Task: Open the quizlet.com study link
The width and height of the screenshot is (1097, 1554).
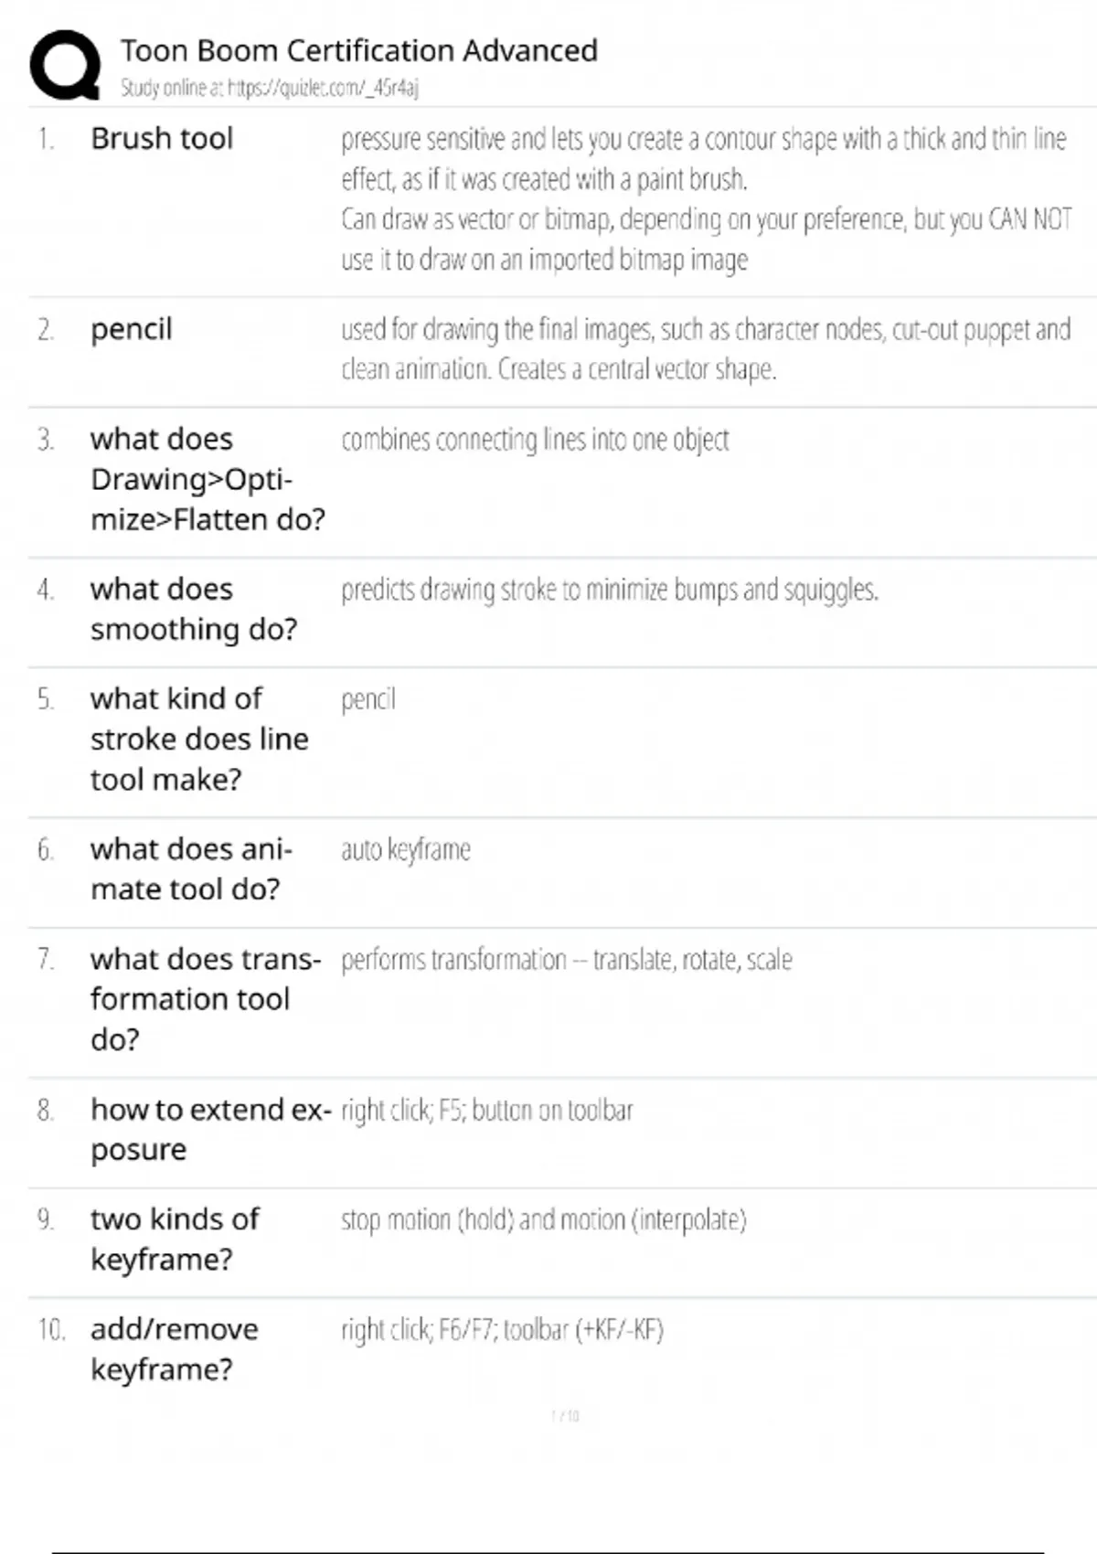Action: (270, 88)
